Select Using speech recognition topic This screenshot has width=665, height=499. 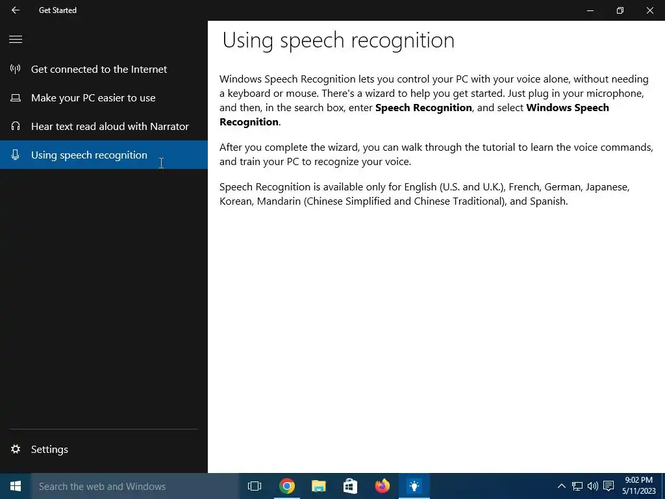click(x=104, y=155)
